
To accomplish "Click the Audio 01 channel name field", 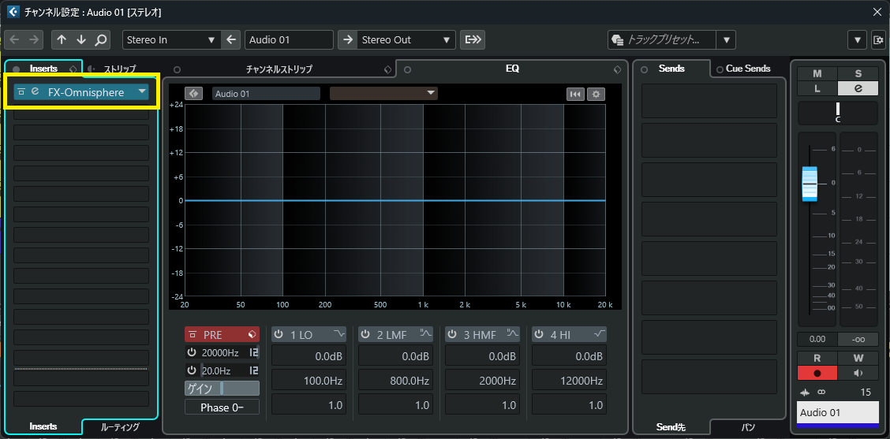I will tap(289, 39).
